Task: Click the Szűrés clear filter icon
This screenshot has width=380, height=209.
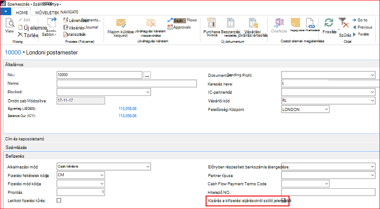Action: (x=343, y=23)
